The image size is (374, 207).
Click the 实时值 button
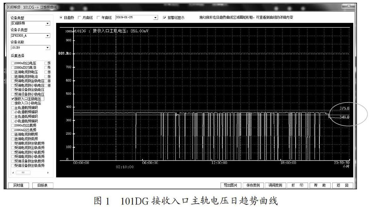pos(19,185)
